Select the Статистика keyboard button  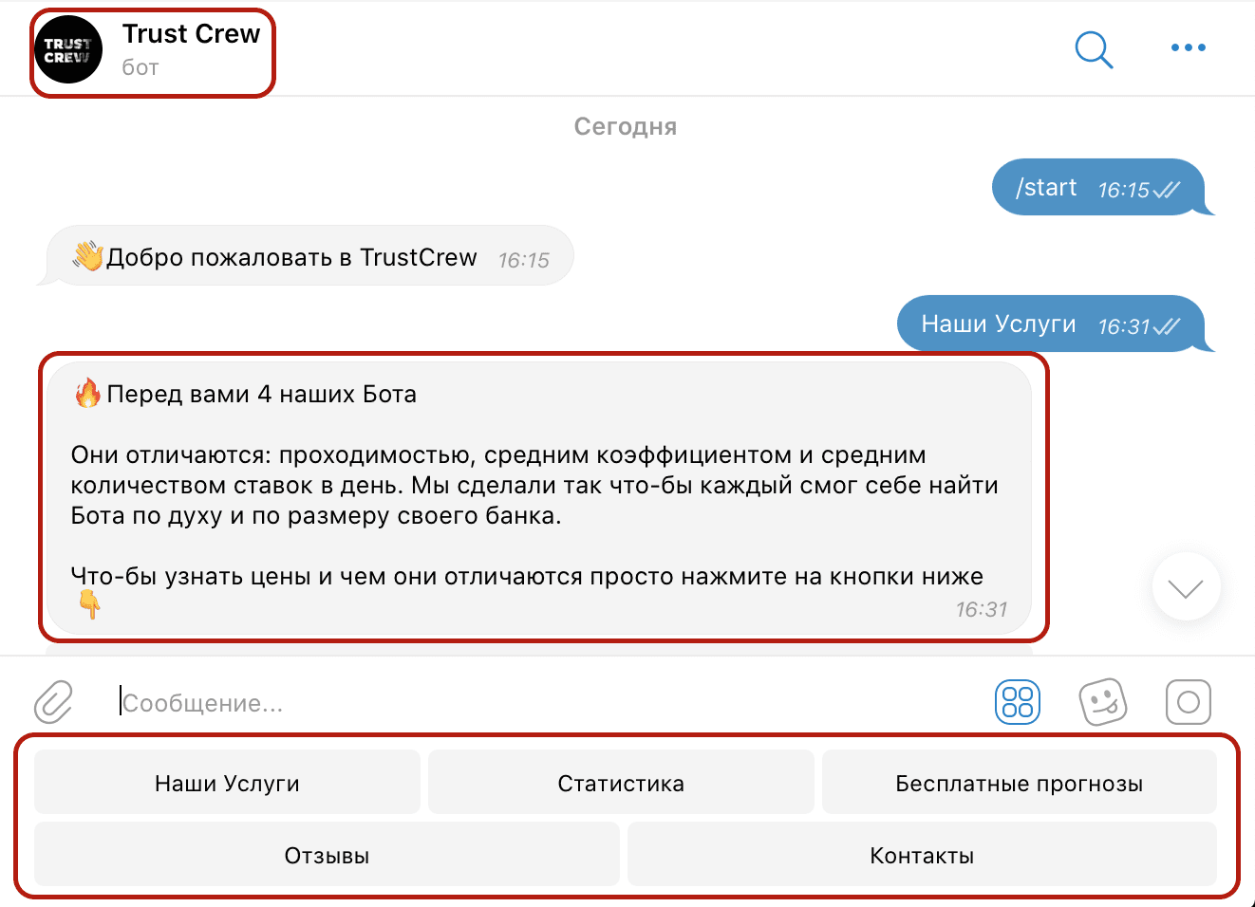pos(621,783)
